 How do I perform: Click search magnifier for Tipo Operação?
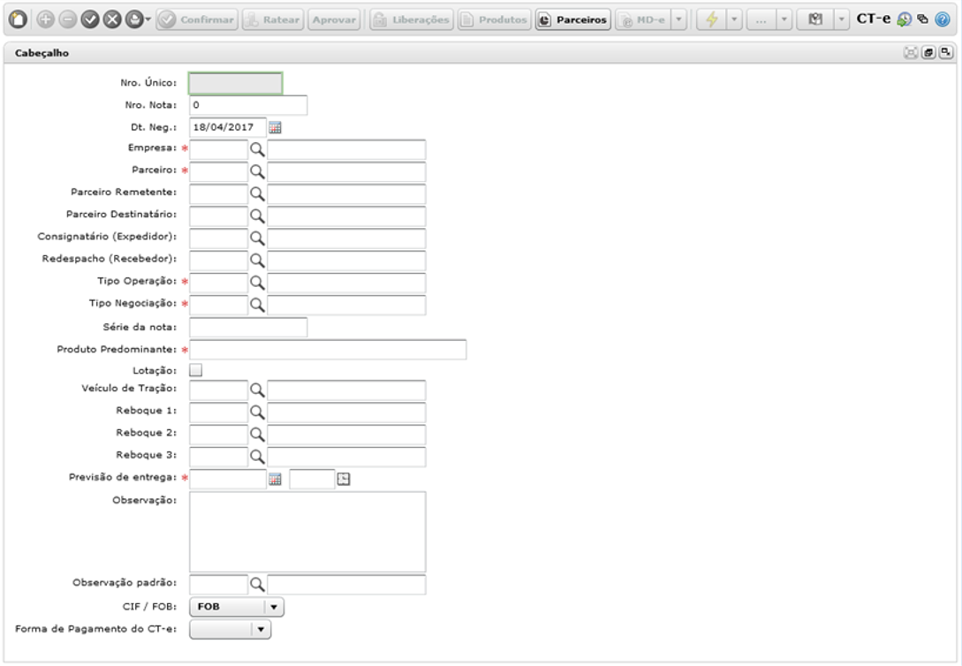coord(257,283)
